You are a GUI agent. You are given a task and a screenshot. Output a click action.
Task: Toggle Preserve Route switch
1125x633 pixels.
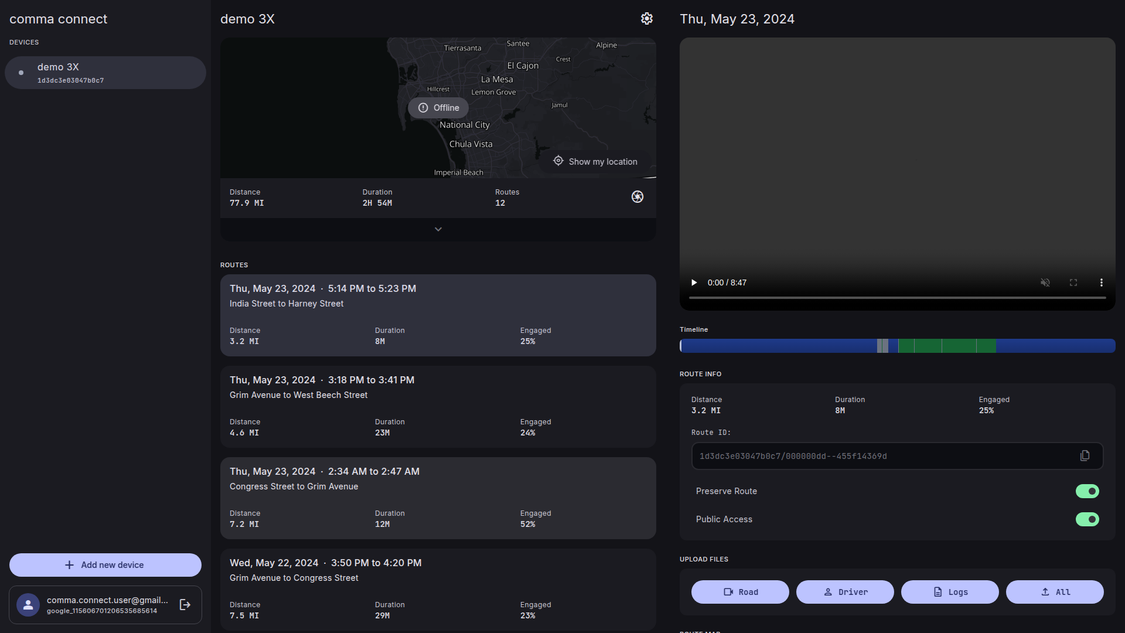(1087, 491)
